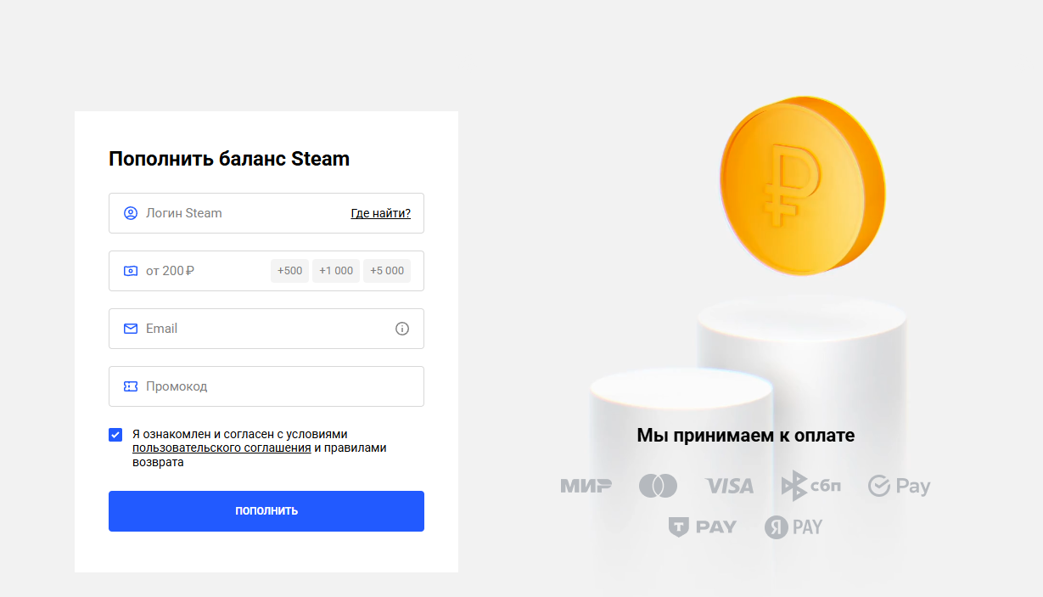Open the 'Где найти?' help link

[x=380, y=213]
